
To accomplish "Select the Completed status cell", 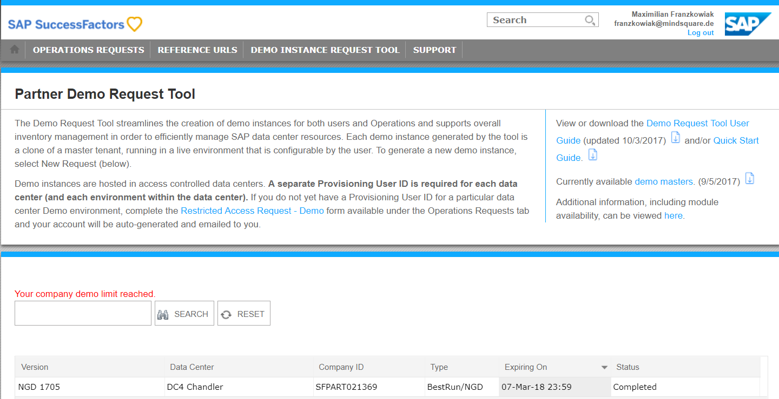I will point(685,387).
